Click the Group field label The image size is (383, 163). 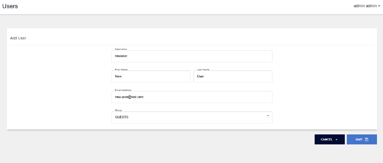tap(118, 111)
